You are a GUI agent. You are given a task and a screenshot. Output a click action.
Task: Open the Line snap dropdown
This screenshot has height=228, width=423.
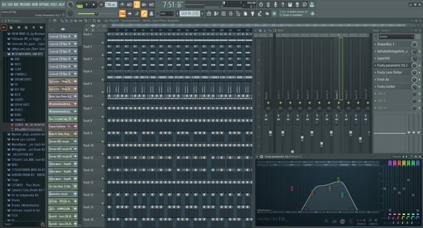166,14
